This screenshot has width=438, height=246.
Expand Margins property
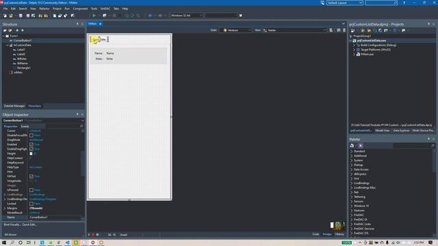click(x=5, y=208)
